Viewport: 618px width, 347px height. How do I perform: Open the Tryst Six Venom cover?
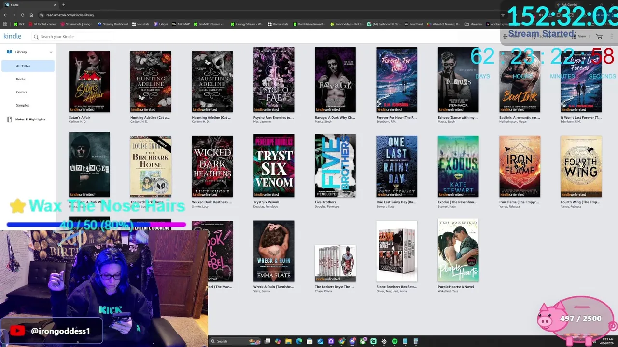(x=274, y=166)
